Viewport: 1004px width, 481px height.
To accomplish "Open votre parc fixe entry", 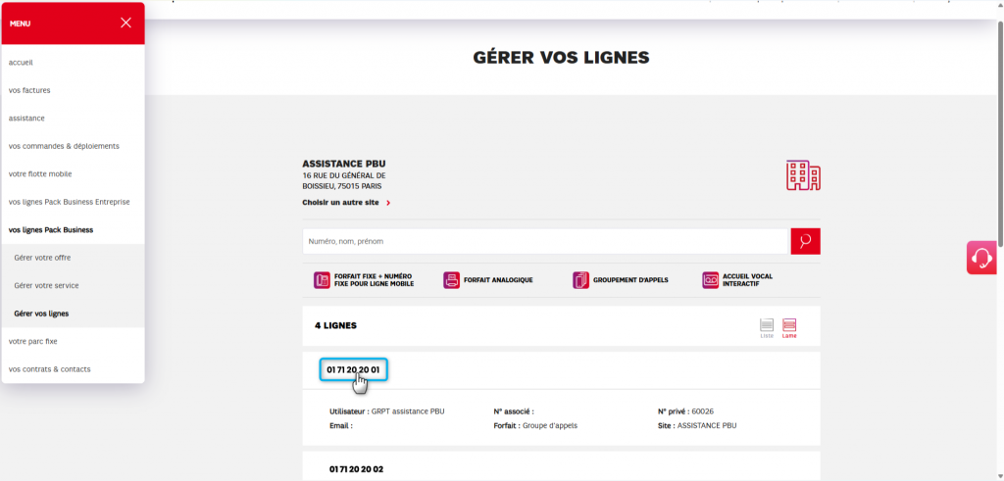I will 32,342.
